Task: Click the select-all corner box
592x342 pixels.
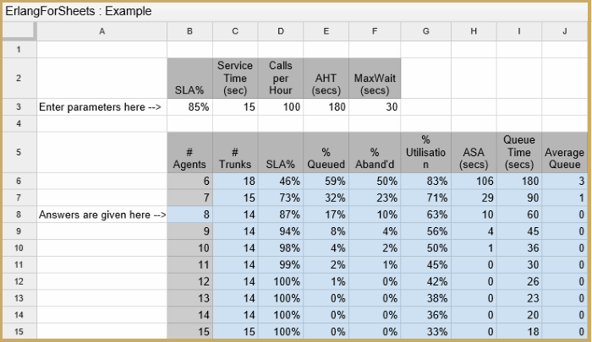Action: click(x=18, y=31)
